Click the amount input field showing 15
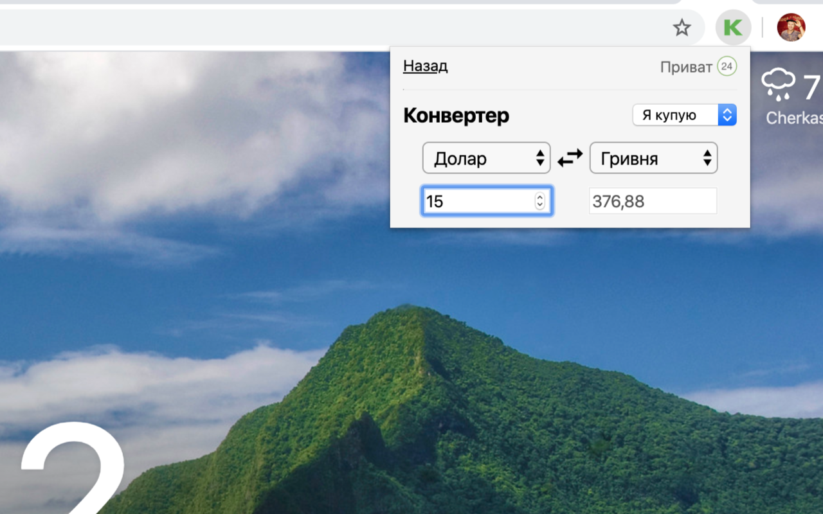823x514 pixels. pyautogui.click(x=487, y=201)
